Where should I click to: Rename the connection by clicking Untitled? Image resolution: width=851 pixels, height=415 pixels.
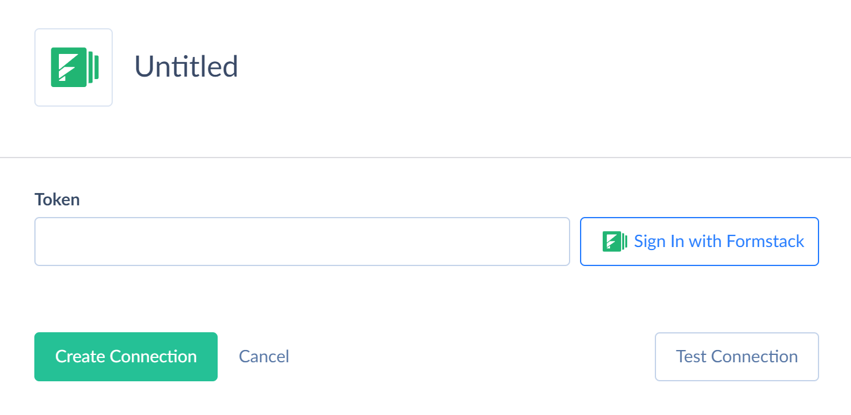coord(186,67)
